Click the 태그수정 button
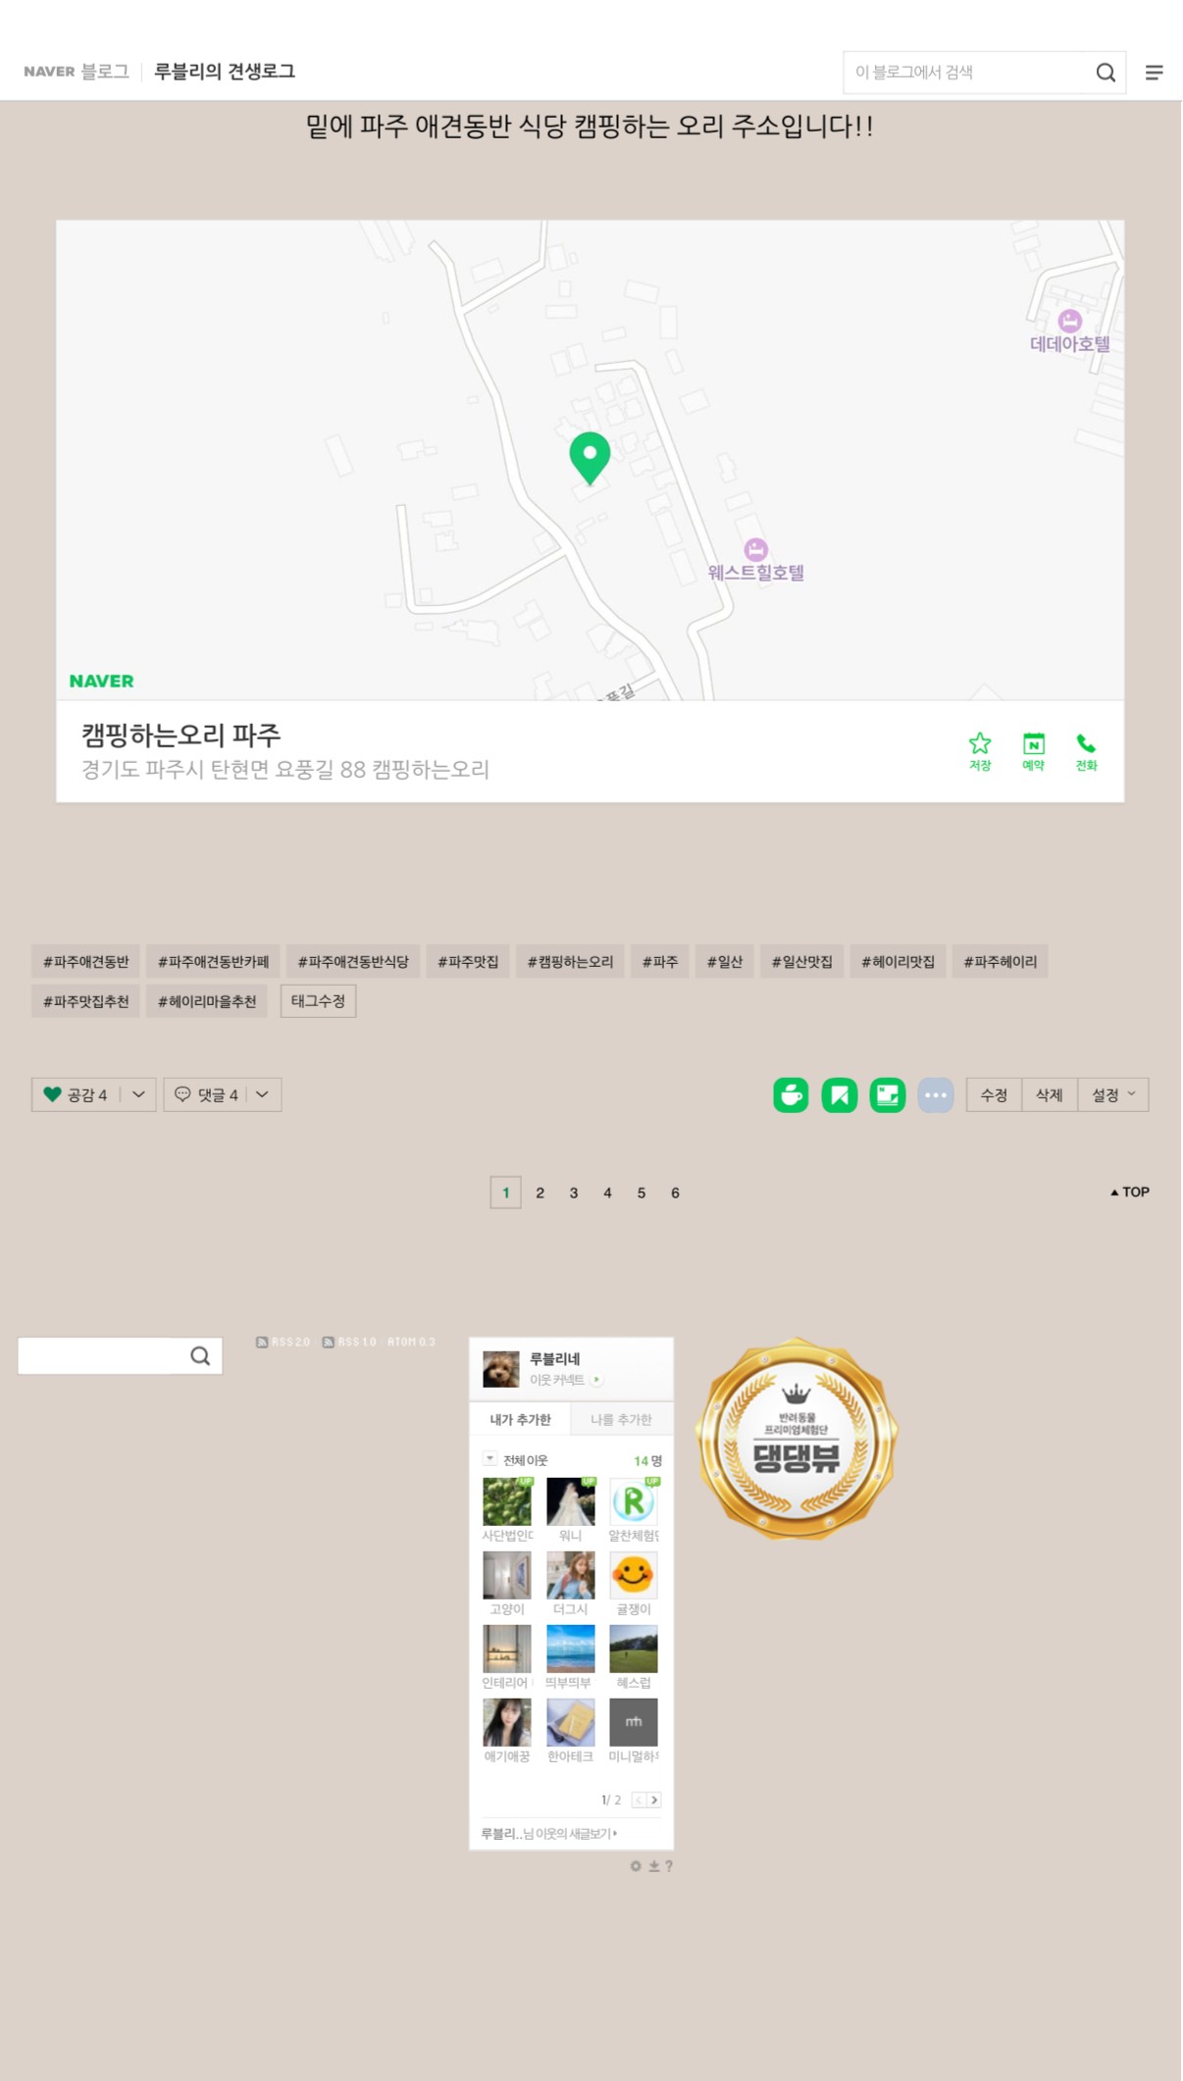The width and height of the screenshot is (1183, 2081). tap(318, 1001)
